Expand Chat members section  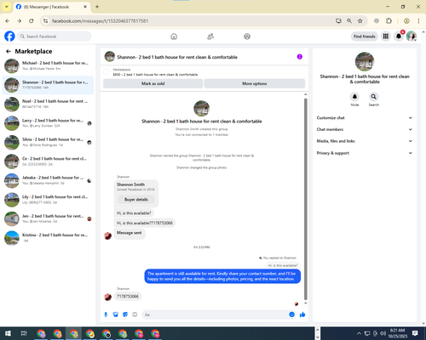pos(365,129)
